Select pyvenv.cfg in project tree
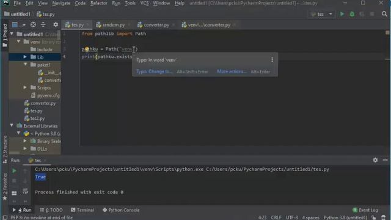 (45, 95)
